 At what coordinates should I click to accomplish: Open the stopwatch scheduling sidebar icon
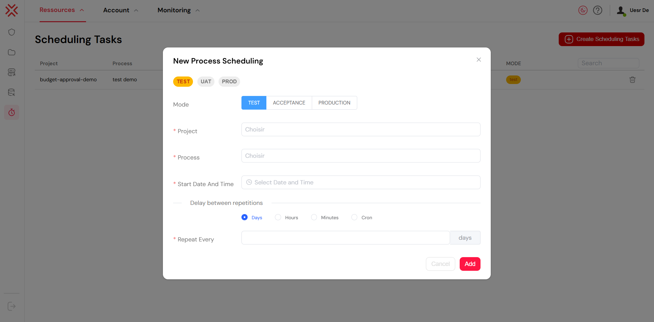click(12, 112)
